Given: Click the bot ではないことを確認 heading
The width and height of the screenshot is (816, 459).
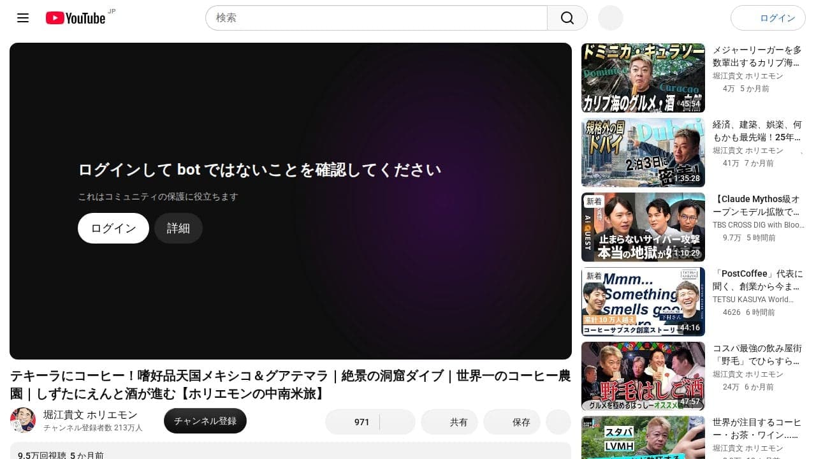Looking at the screenshot, I should [x=259, y=170].
